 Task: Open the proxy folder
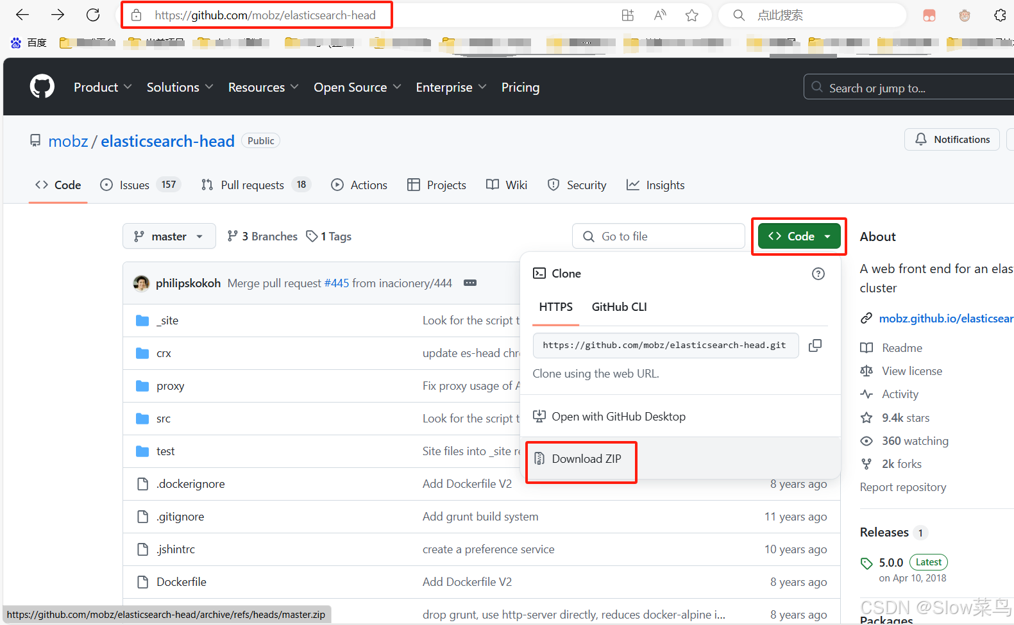tap(170, 386)
